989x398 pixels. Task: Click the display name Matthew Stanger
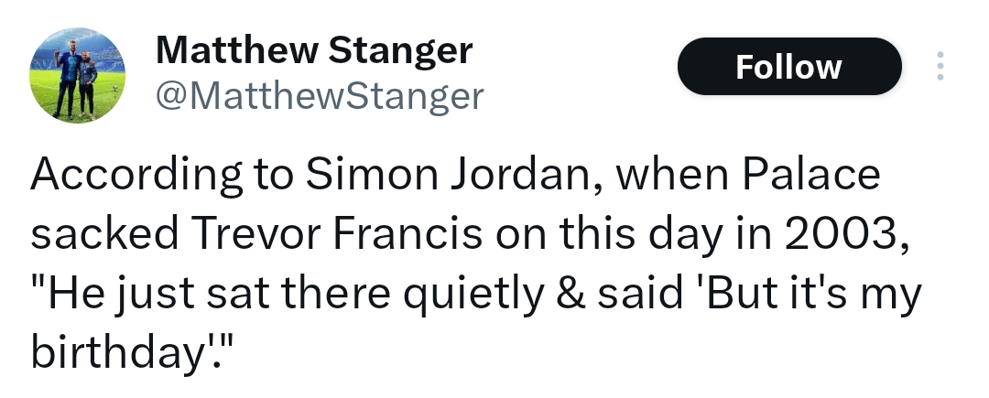coord(314,50)
